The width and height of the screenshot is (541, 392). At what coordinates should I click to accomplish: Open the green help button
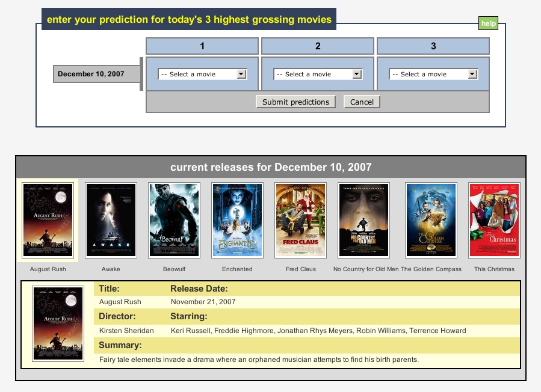click(488, 23)
